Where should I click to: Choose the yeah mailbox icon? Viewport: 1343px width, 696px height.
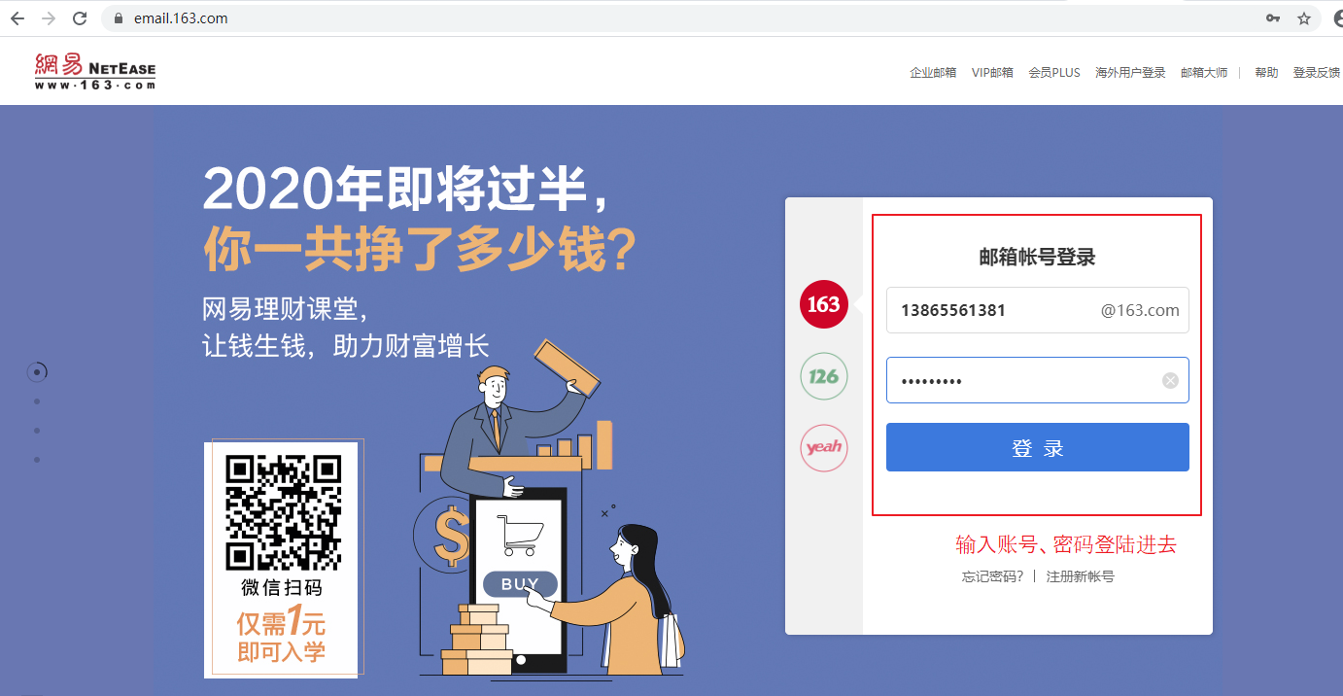pos(824,448)
